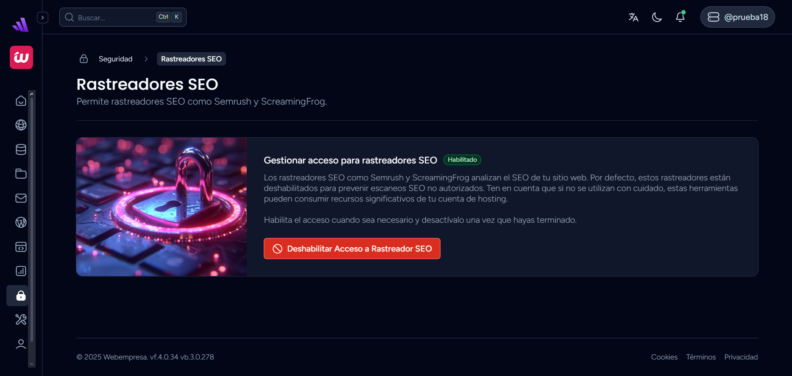Open the Cookies footer link
This screenshot has width=792, height=376.
click(664, 357)
